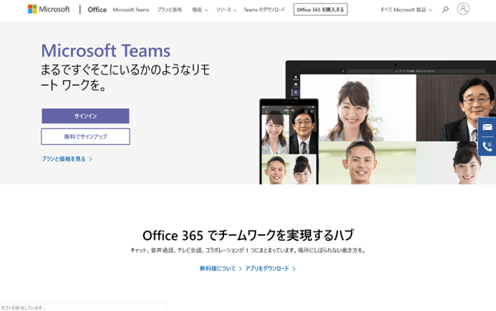This screenshot has width=496, height=311.
Task: Open the account profile avatar icon
Action: pos(463,9)
